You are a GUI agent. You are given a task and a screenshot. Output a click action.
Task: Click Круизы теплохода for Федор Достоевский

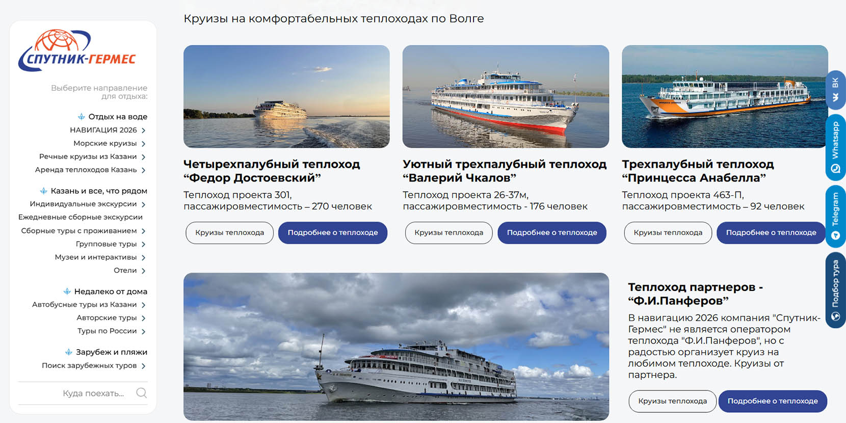tap(230, 233)
